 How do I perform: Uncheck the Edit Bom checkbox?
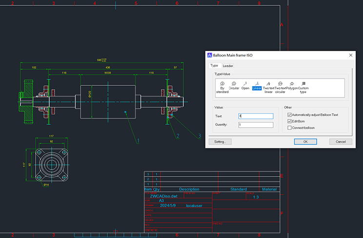pos(290,121)
